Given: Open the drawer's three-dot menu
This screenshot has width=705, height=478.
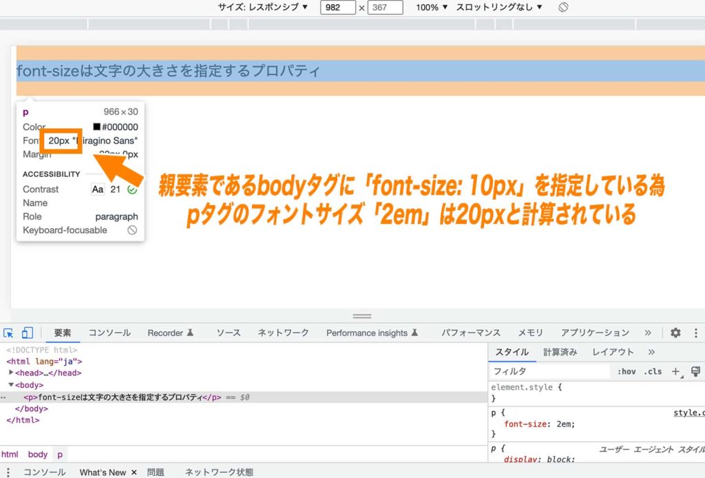Looking at the screenshot, I should pos(7,472).
